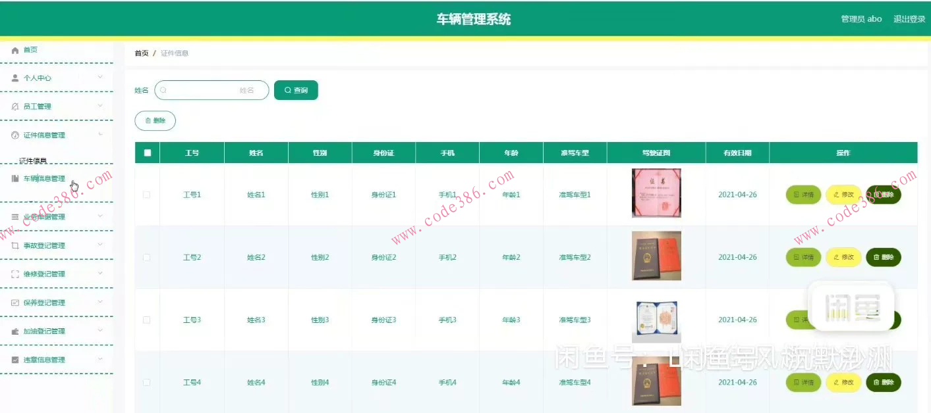The image size is (931, 413).
Task: Click the 违章信息管理 sidebar icon
Action: [x=14, y=360]
